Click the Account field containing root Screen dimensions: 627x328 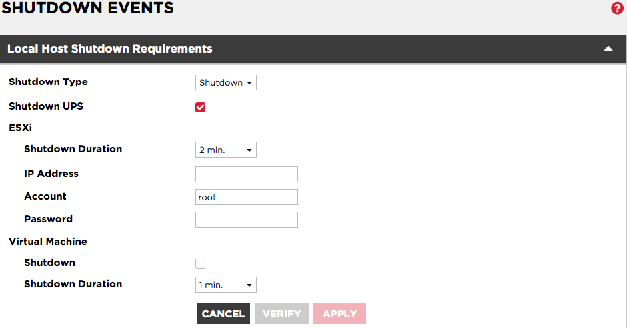coord(246,197)
